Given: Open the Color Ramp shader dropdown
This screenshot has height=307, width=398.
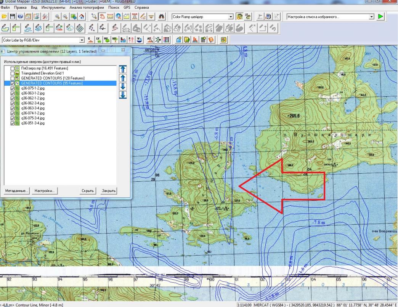Looking at the screenshot, I should 230,17.
